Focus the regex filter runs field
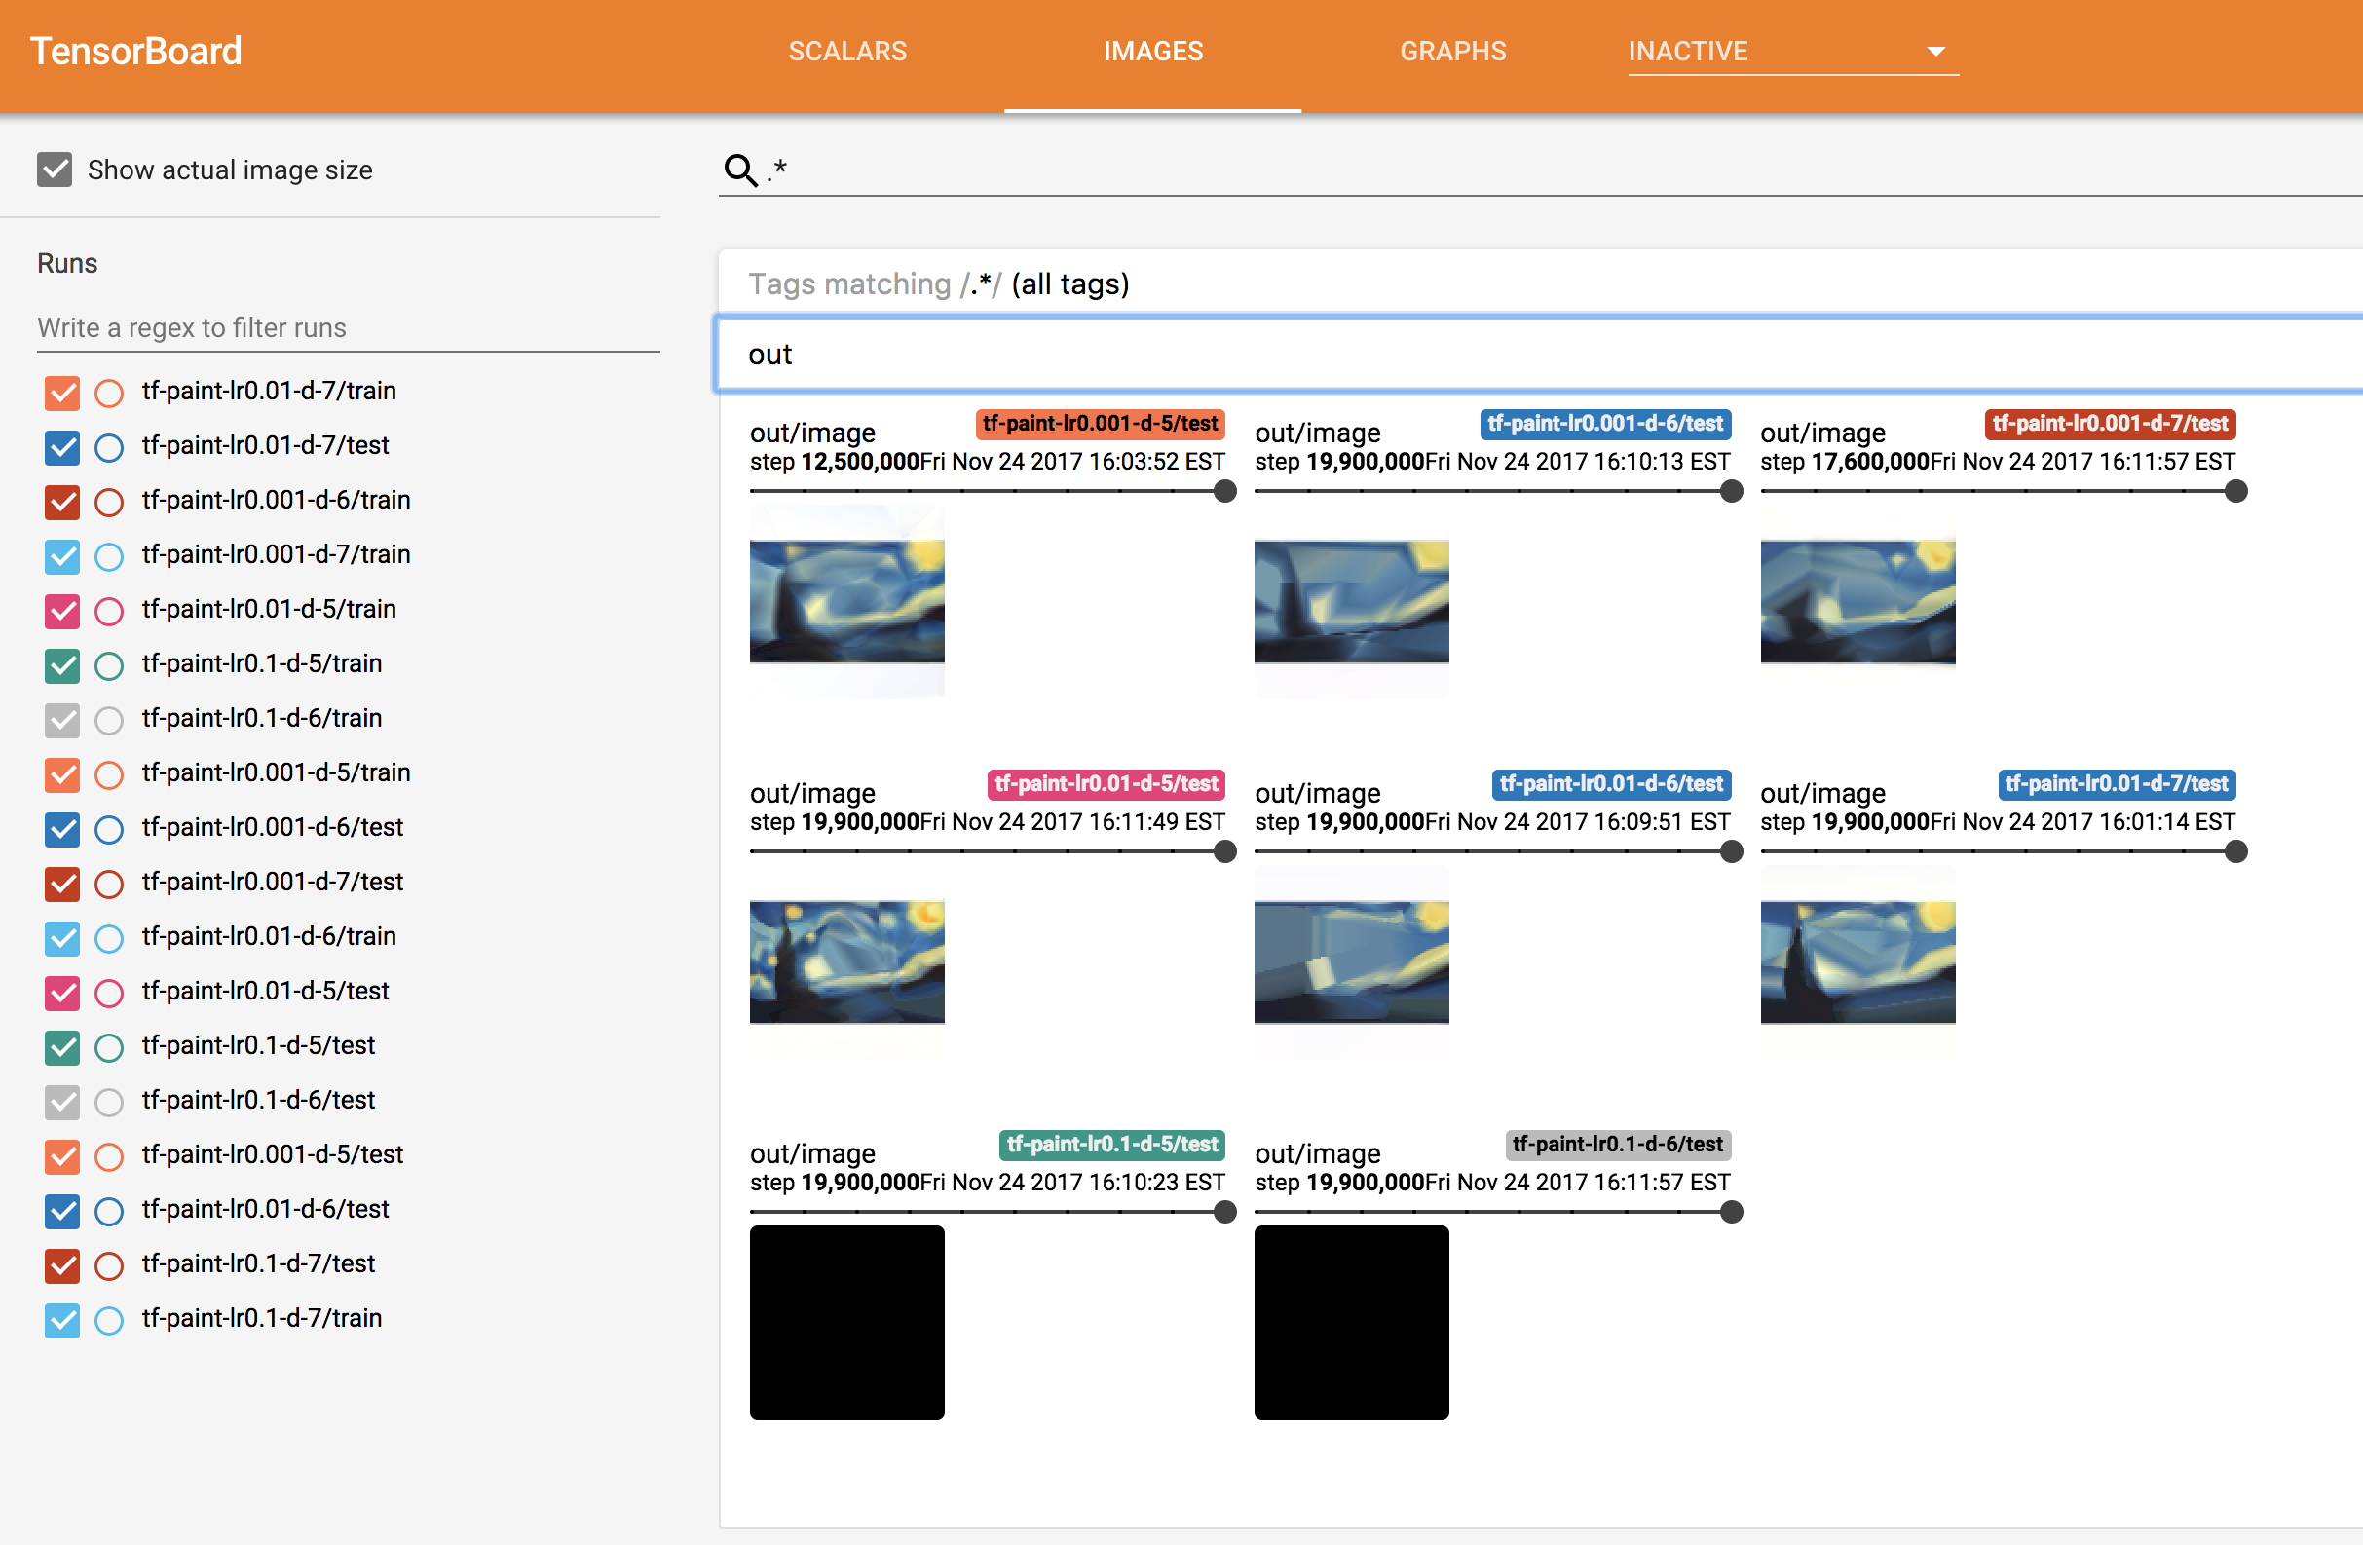 [349, 327]
